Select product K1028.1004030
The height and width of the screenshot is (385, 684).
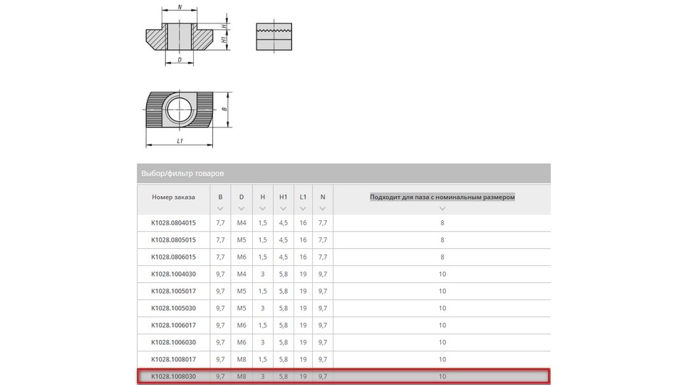(x=173, y=274)
